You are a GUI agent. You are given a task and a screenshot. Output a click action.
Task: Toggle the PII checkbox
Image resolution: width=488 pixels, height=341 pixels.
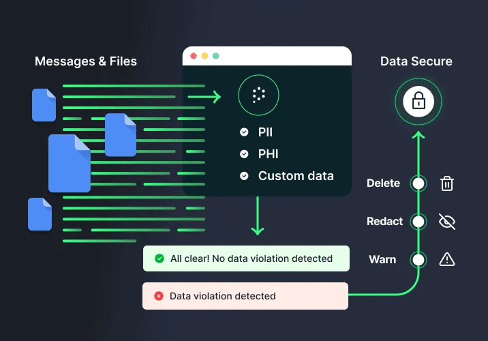point(244,132)
